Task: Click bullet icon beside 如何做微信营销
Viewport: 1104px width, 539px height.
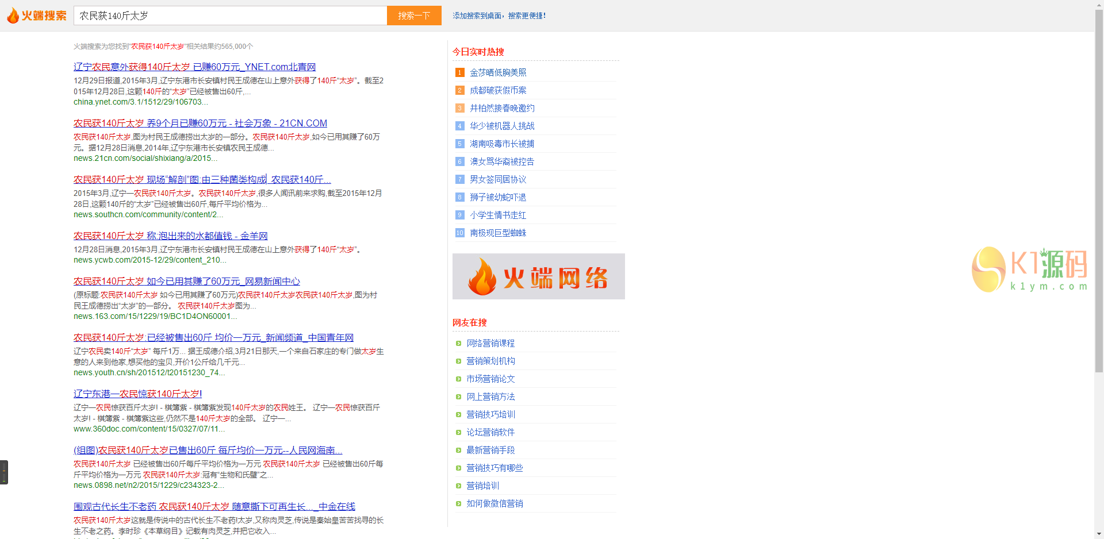Action: (458, 504)
